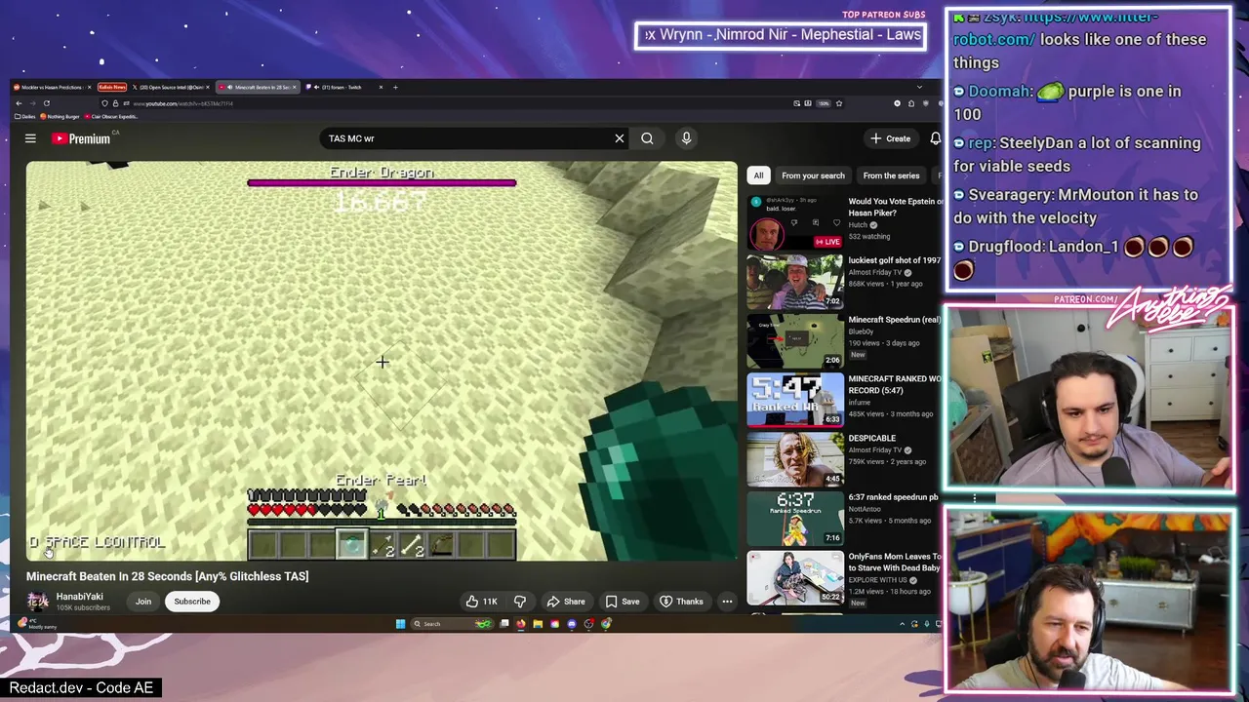The width and height of the screenshot is (1249, 702).
Task: Go back with browser back arrow
Action: [x=19, y=103]
